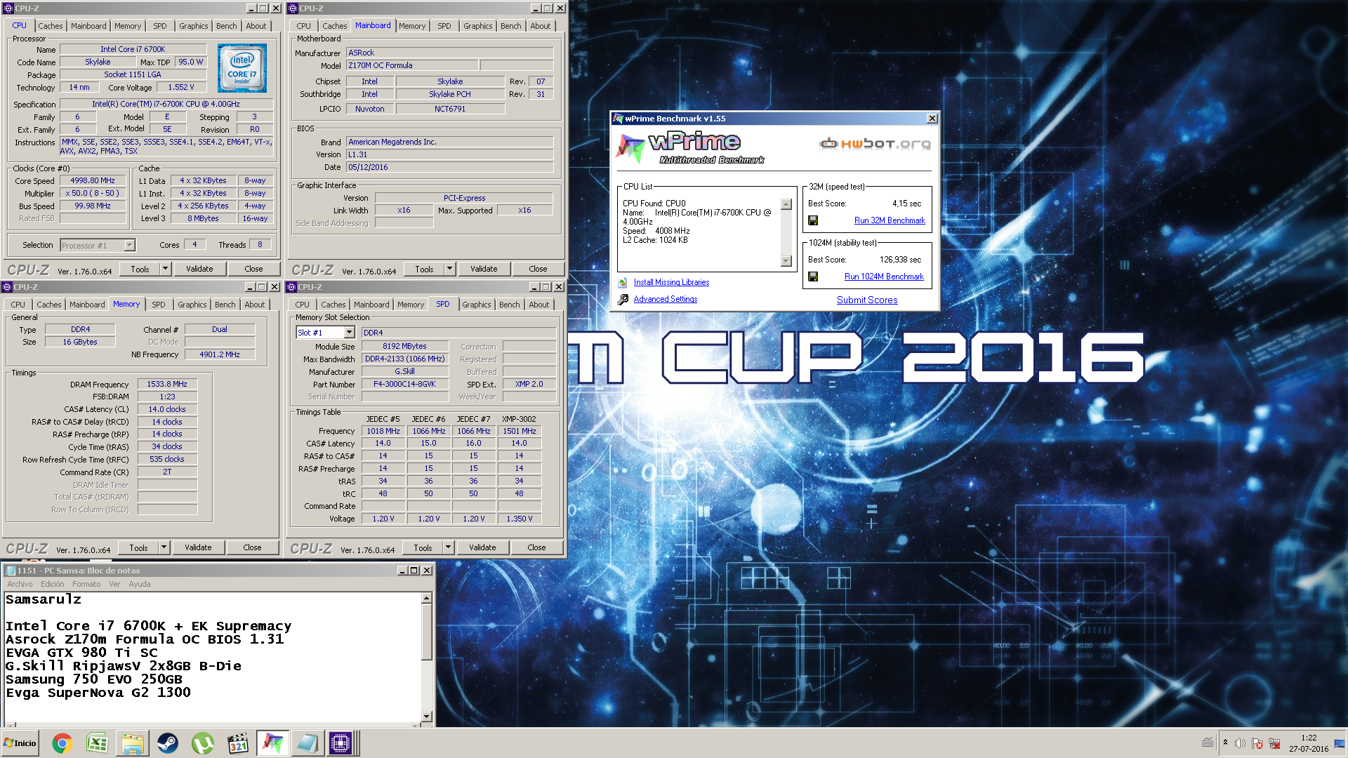The width and height of the screenshot is (1348, 758).
Task: Open Notepad Edición menu
Action: (52, 584)
